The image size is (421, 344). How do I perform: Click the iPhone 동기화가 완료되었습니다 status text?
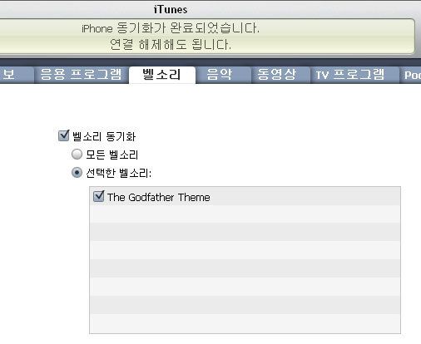pyautogui.click(x=171, y=28)
